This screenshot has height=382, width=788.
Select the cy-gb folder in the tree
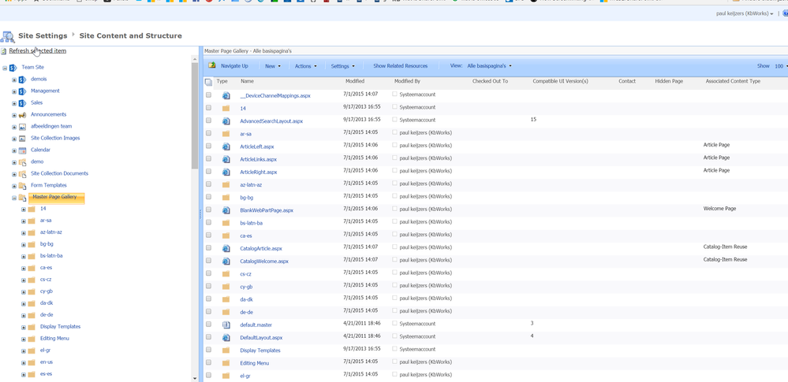point(47,291)
